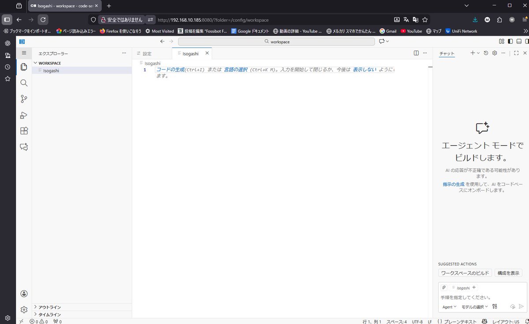This screenshot has height=324, width=529.
Task: Toggle the bottom panel visibility
Action: click(x=518, y=41)
